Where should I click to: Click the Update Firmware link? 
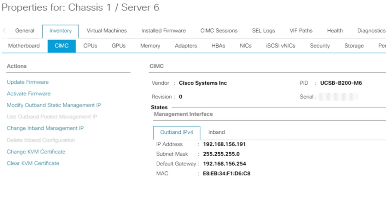click(x=28, y=82)
